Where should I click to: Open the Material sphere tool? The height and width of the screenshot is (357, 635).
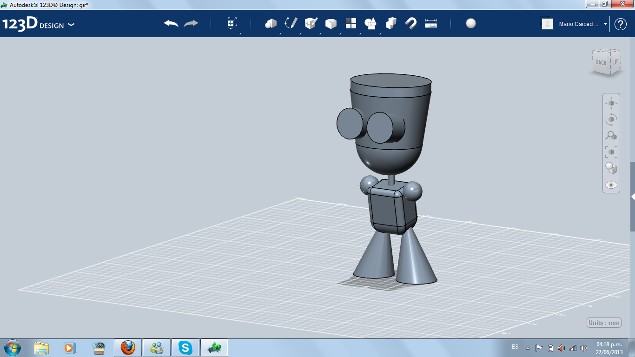471,23
